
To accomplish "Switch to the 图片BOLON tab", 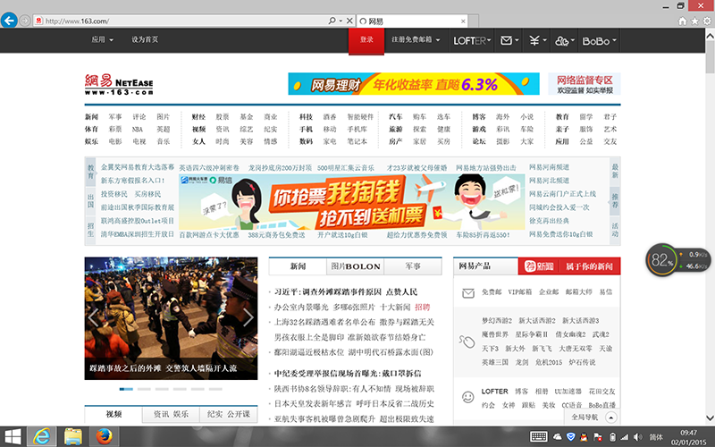I will (x=356, y=266).
